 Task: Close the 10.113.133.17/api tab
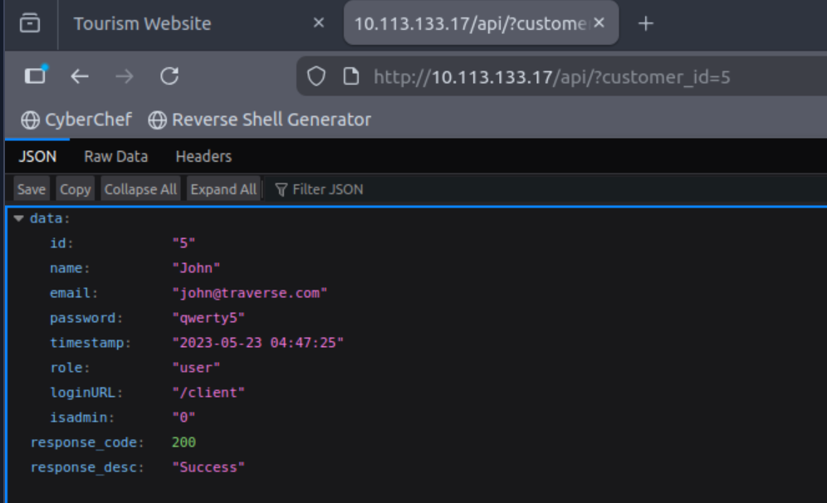pyautogui.click(x=599, y=23)
